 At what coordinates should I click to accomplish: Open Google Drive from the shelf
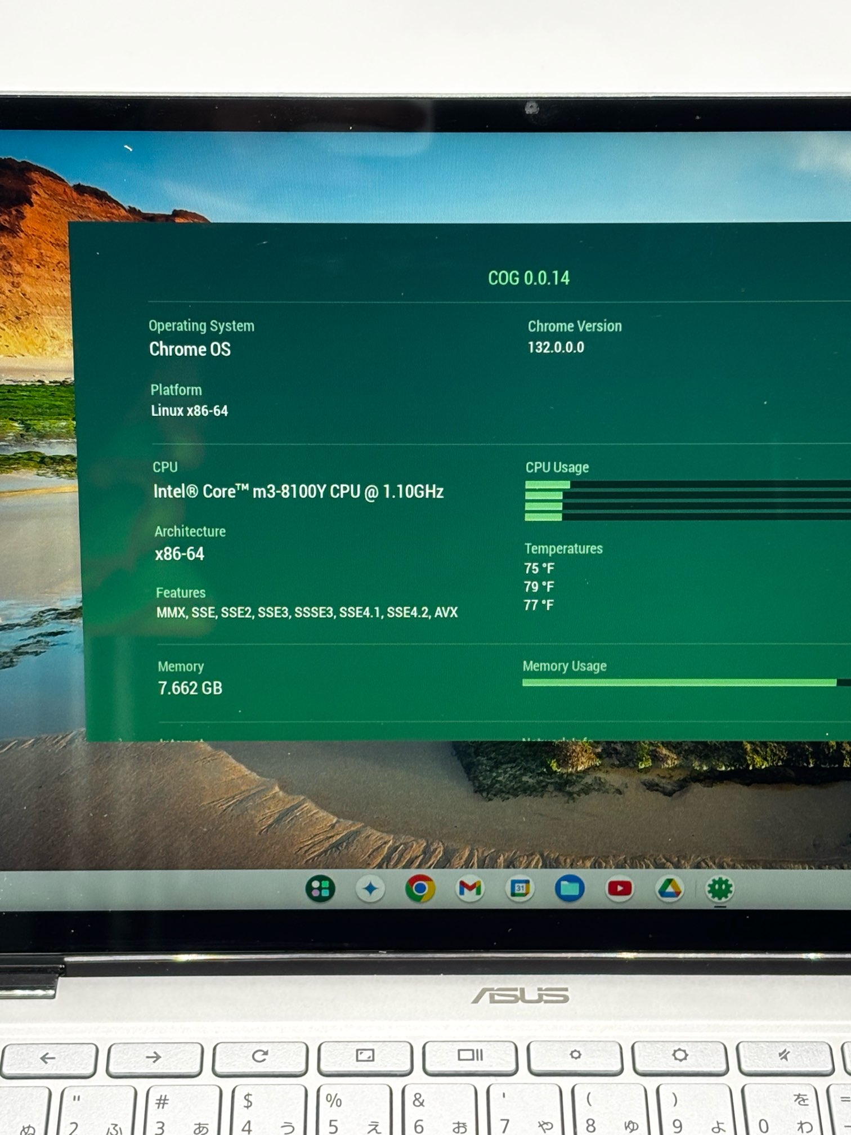(669, 889)
